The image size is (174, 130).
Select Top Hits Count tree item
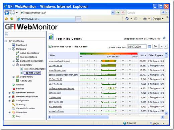tap(32, 73)
